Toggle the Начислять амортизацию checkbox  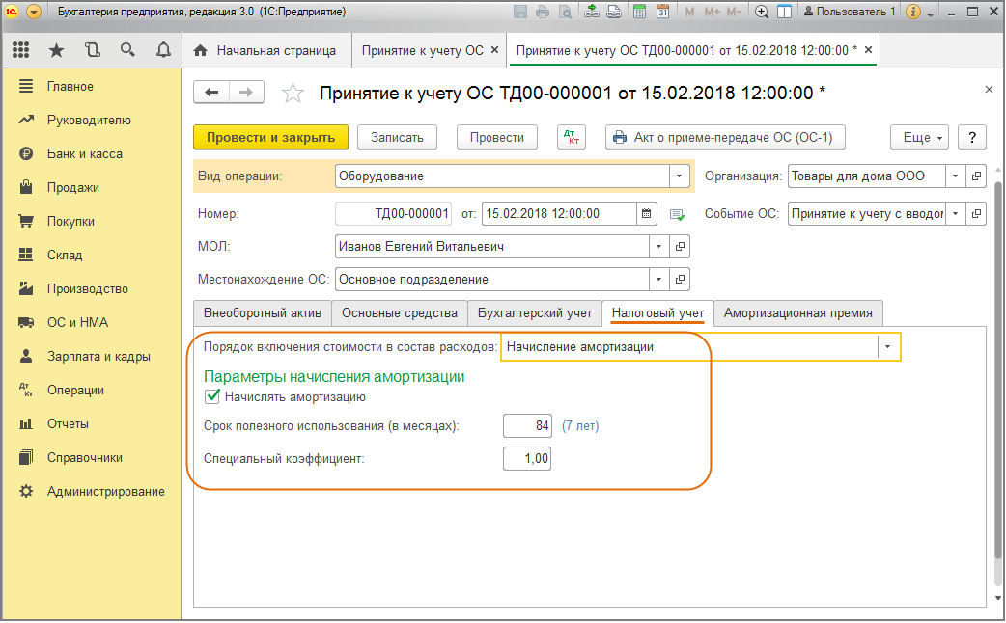click(212, 396)
